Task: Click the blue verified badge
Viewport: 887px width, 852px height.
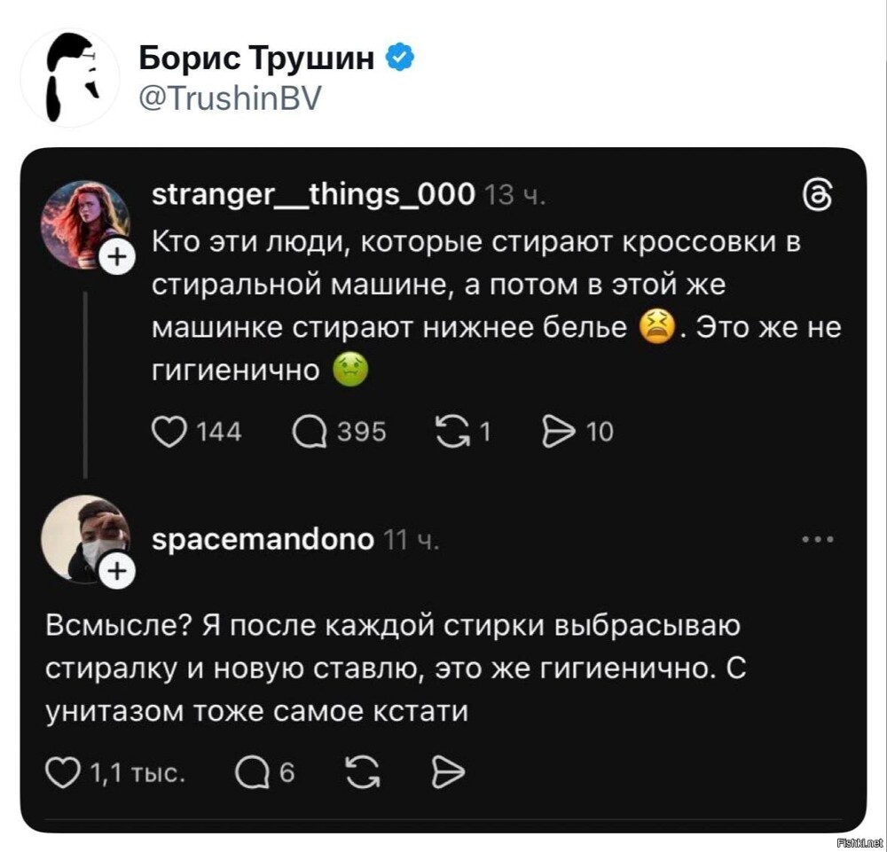Action: (401, 59)
